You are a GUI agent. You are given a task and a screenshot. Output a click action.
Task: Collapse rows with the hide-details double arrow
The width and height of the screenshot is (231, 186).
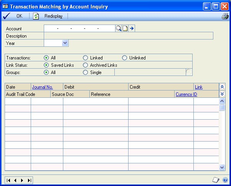(x=222, y=87)
